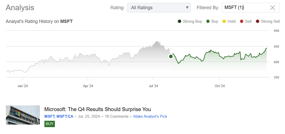Image resolution: width=285 pixels, height=134 pixels.
Task: Clear the MSFT filter with the X icon
Action: coord(272,8)
